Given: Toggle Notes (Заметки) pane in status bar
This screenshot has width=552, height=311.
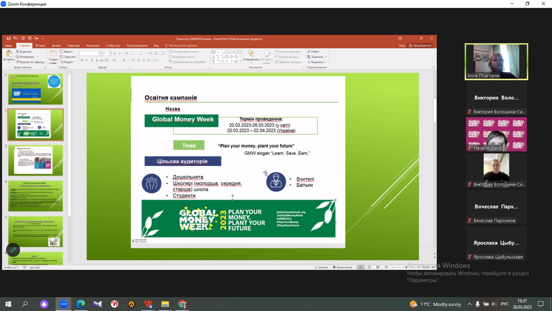Looking at the screenshot, I should (x=321, y=267).
